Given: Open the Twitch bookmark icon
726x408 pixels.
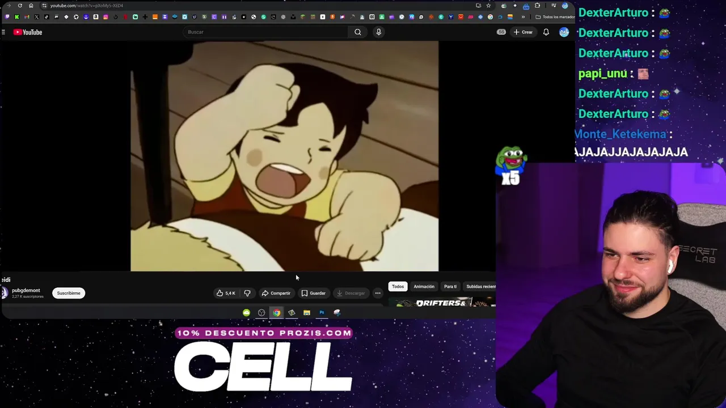Looking at the screenshot, I should (x=7, y=17).
